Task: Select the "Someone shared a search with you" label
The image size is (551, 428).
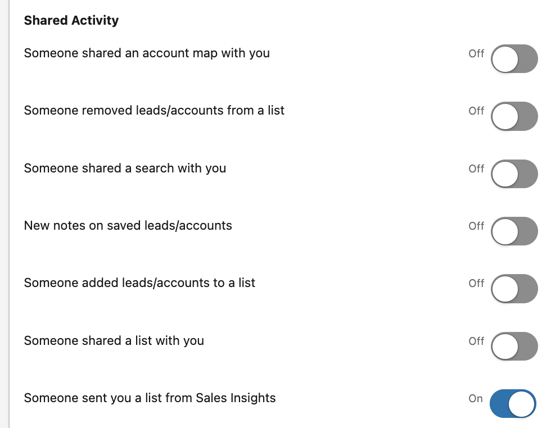Action: click(125, 168)
